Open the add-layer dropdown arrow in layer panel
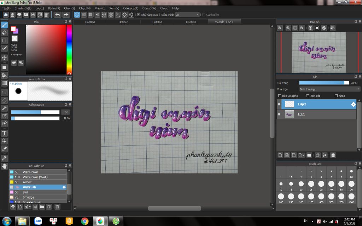 click(303, 155)
